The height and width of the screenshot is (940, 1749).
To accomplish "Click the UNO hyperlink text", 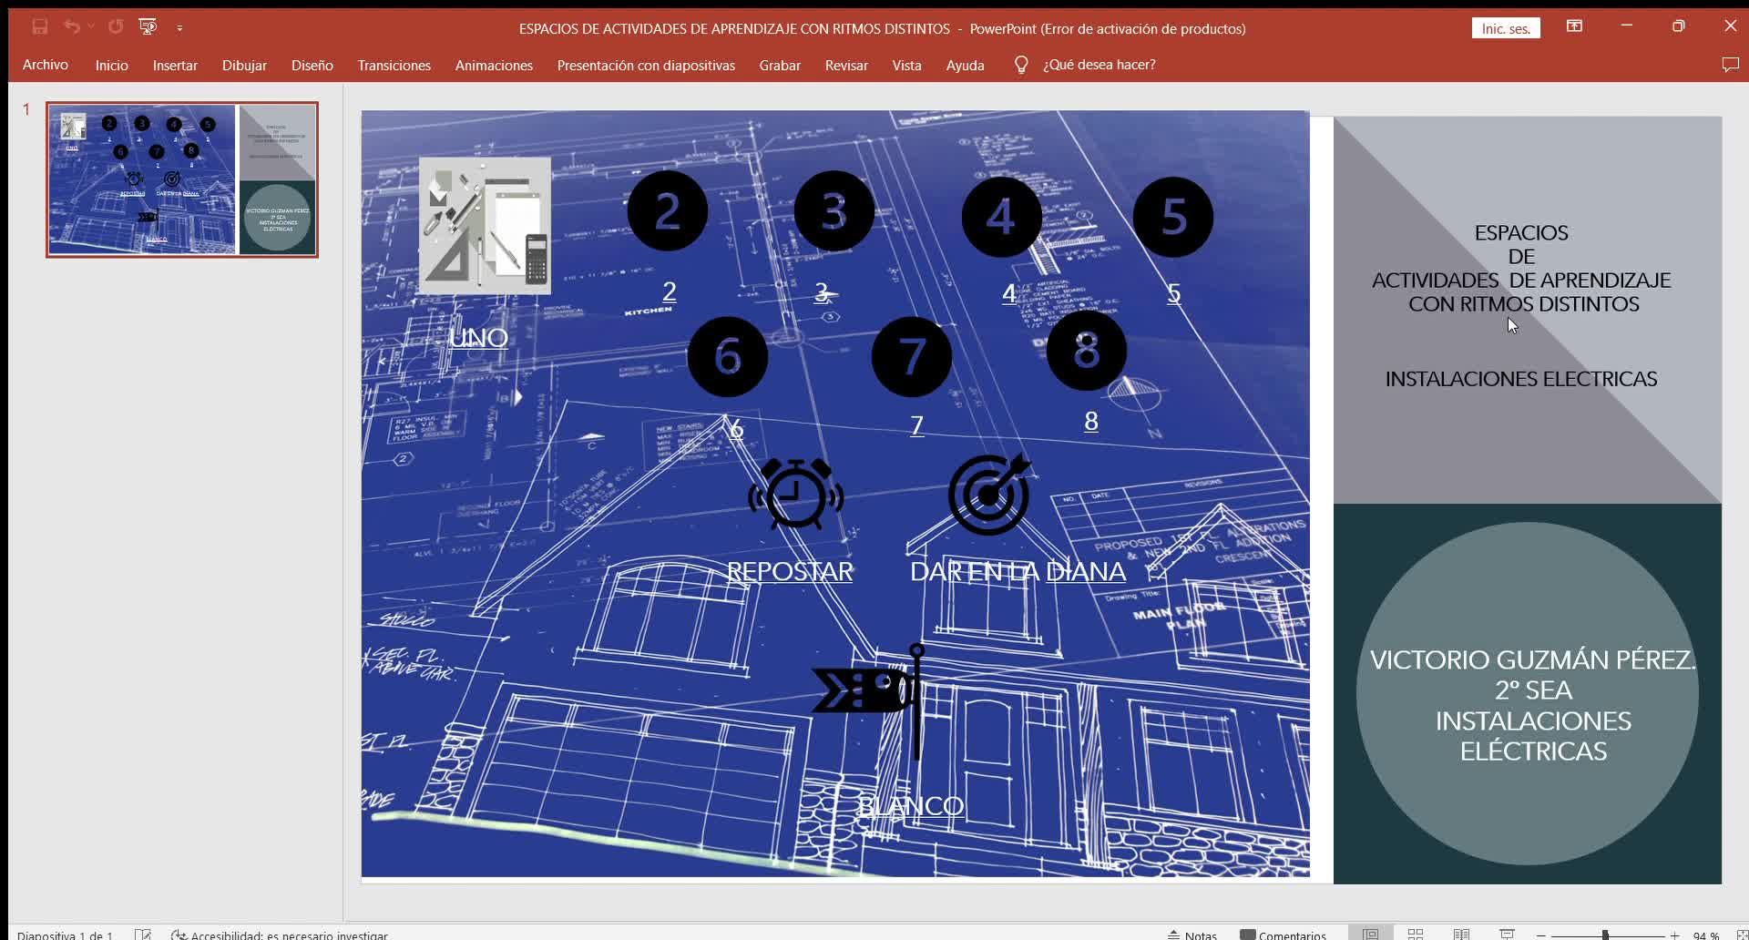I will pyautogui.click(x=478, y=338).
